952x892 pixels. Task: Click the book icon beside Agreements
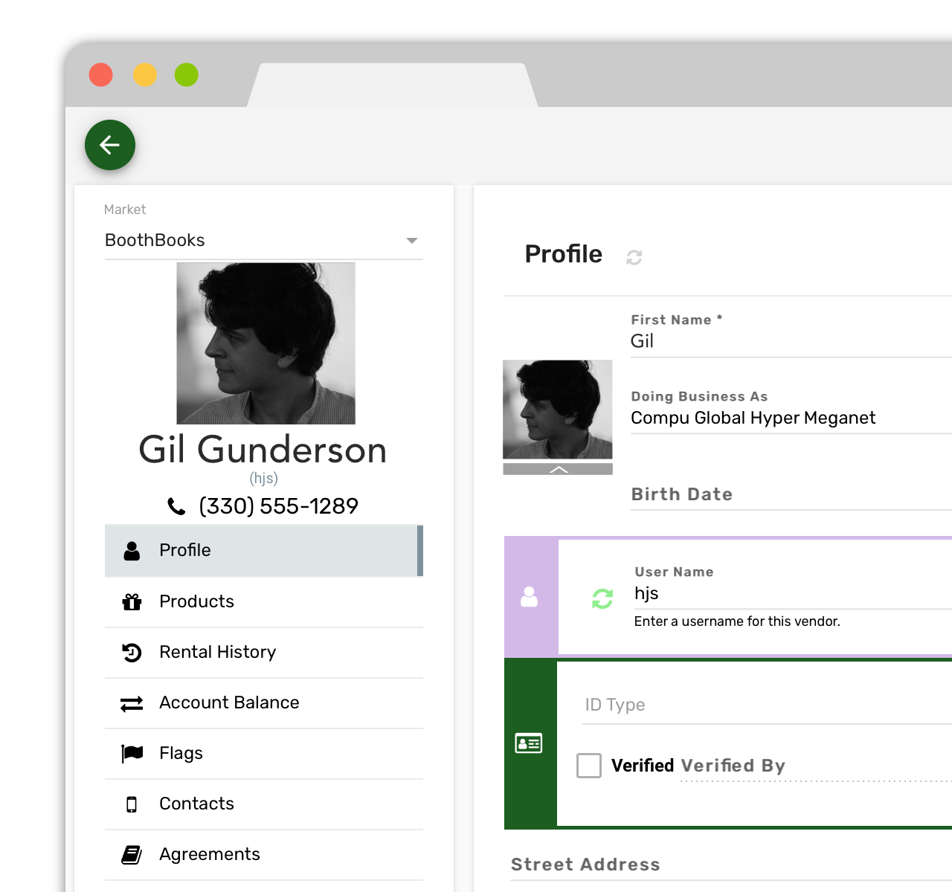[132, 855]
